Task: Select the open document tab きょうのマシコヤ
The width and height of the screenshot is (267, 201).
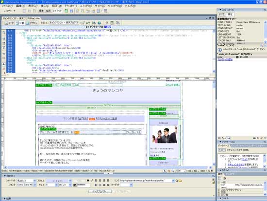Action: tap(21, 18)
